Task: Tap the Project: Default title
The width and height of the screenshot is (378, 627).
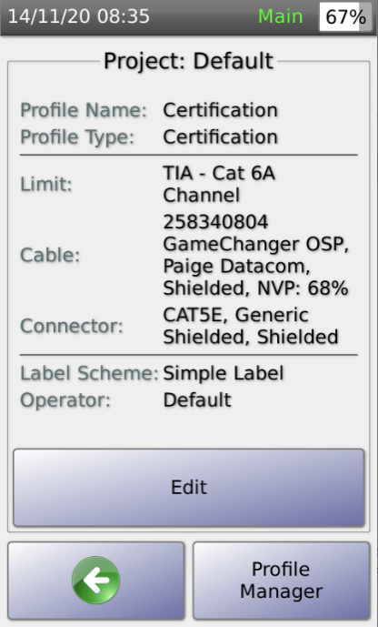Action: pos(188,61)
